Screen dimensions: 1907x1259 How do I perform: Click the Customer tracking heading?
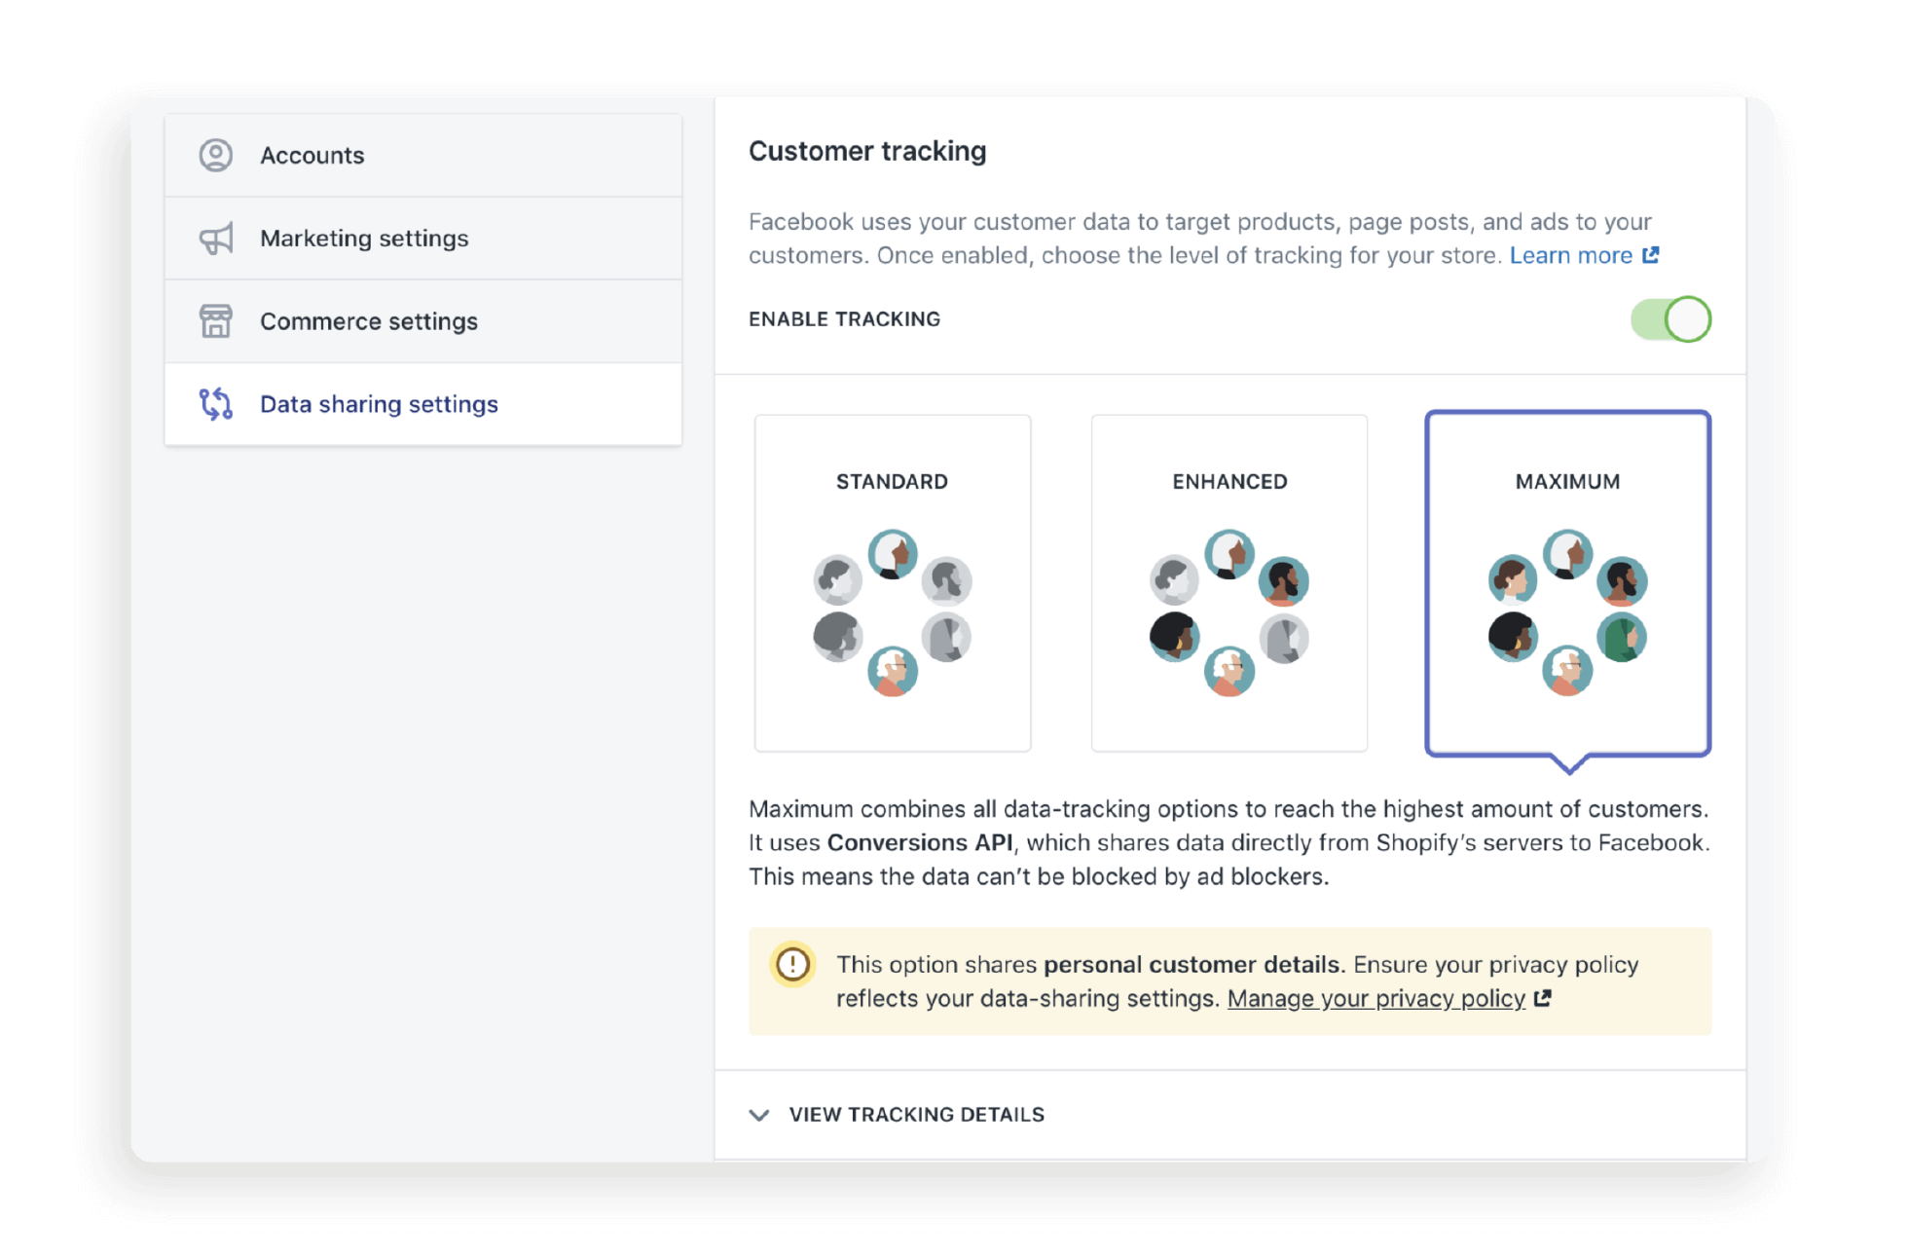click(x=867, y=151)
